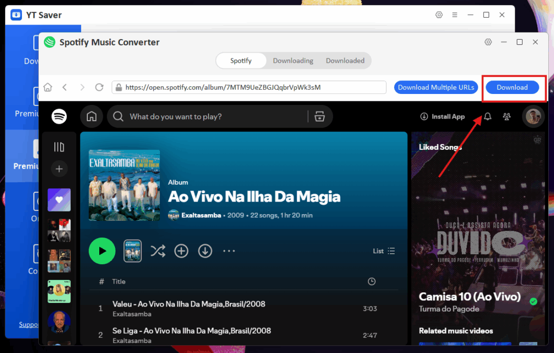Open Download Multiple URLs dialog
This screenshot has width=554, height=353.
[x=436, y=87]
